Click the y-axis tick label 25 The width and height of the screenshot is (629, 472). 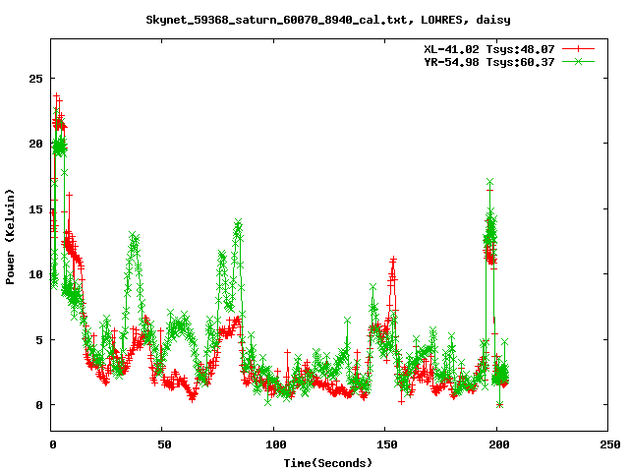click(35, 79)
